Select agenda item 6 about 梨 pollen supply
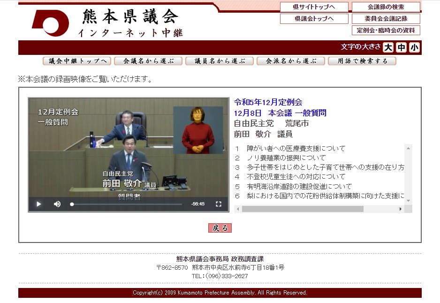Viewport: 440px width, 303px height. tap(325, 196)
